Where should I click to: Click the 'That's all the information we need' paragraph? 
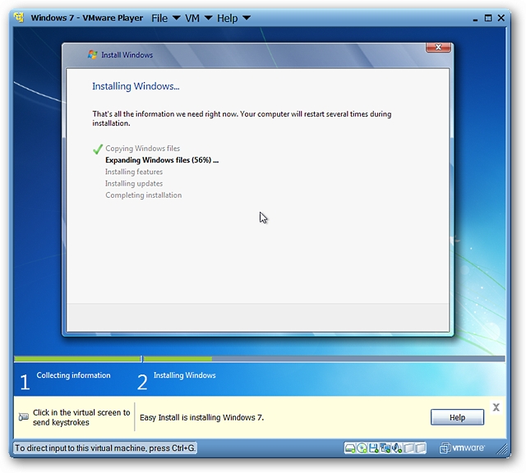[x=242, y=118]
